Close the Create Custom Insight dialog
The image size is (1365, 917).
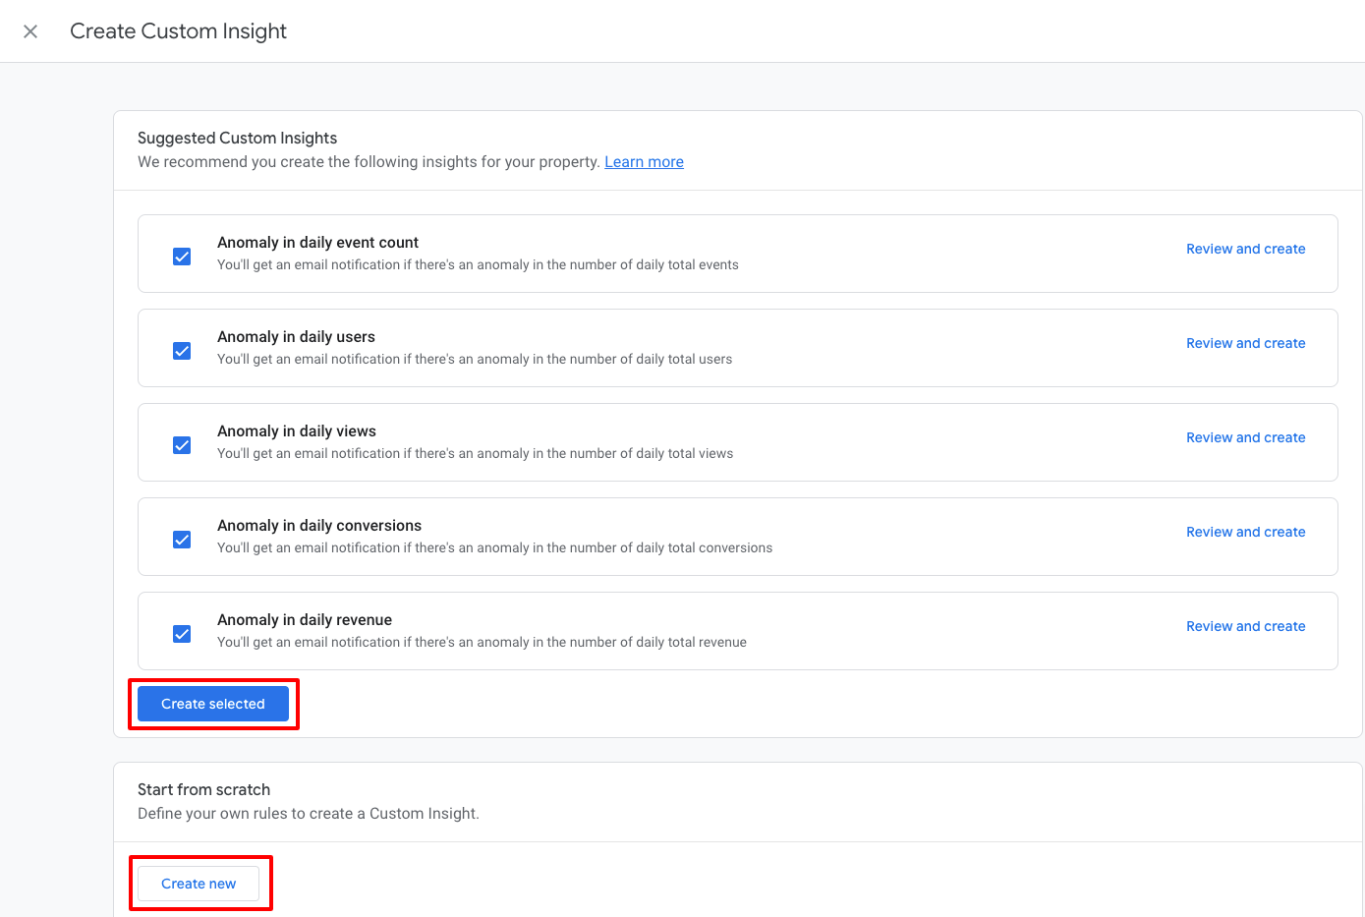pyautogui.click(x=30, y=31)
